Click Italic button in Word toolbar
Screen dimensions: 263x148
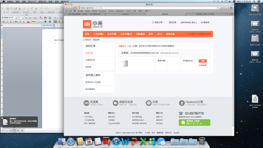point(7,21)
